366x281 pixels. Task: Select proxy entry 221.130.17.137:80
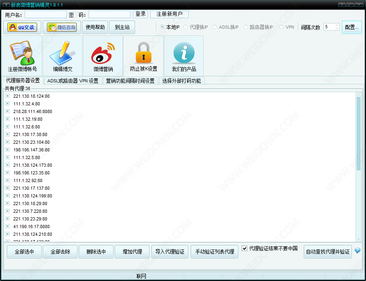31,188
